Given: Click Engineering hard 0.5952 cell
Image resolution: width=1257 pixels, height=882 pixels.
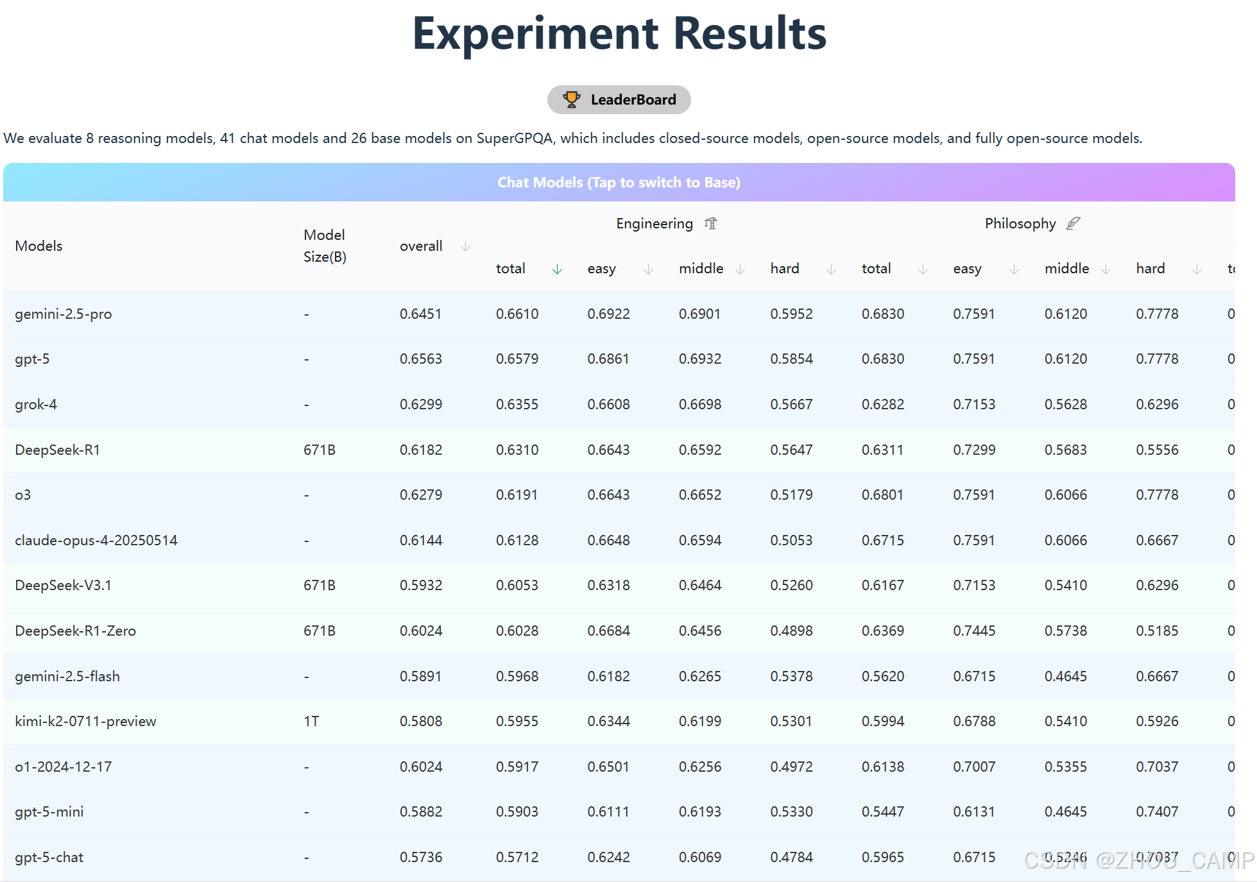Looking at the screenshot, I should [792, 314].
